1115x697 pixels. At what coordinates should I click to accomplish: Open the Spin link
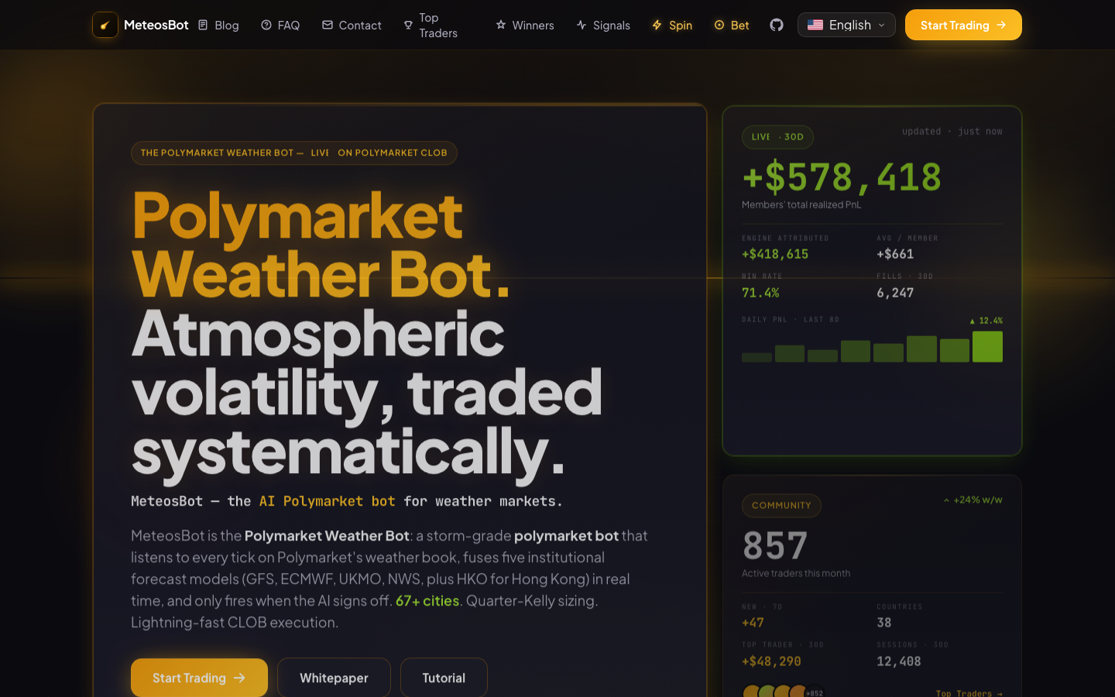click(672, 25)
